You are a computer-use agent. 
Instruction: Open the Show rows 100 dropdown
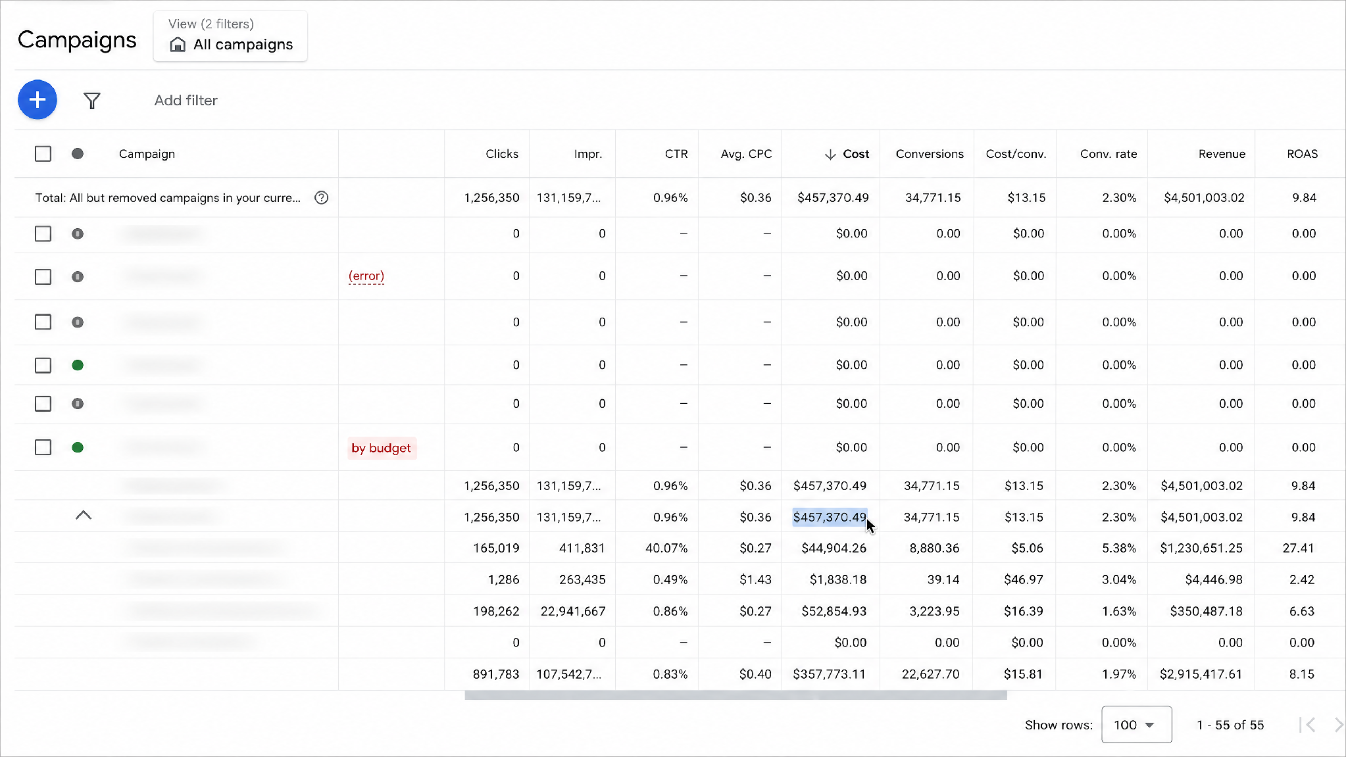tap(1136, 725)
